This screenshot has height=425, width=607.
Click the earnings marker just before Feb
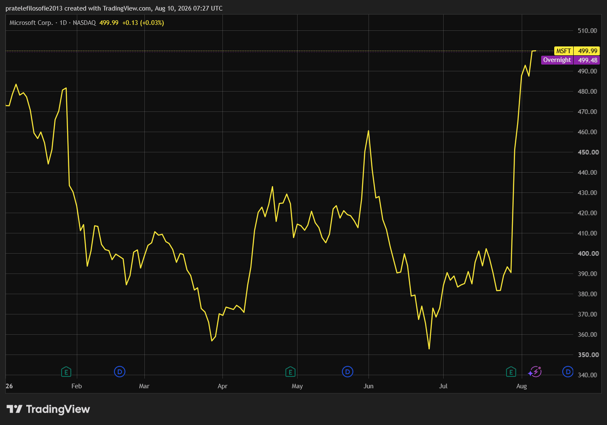tap(66, 372)
